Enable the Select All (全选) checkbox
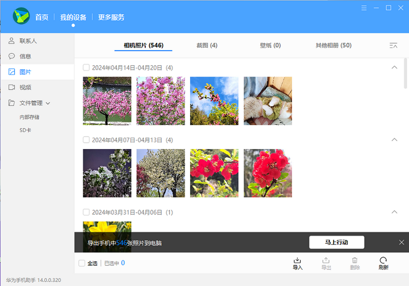This screenshot has height=286, width=409. click(x=82, y=263)
